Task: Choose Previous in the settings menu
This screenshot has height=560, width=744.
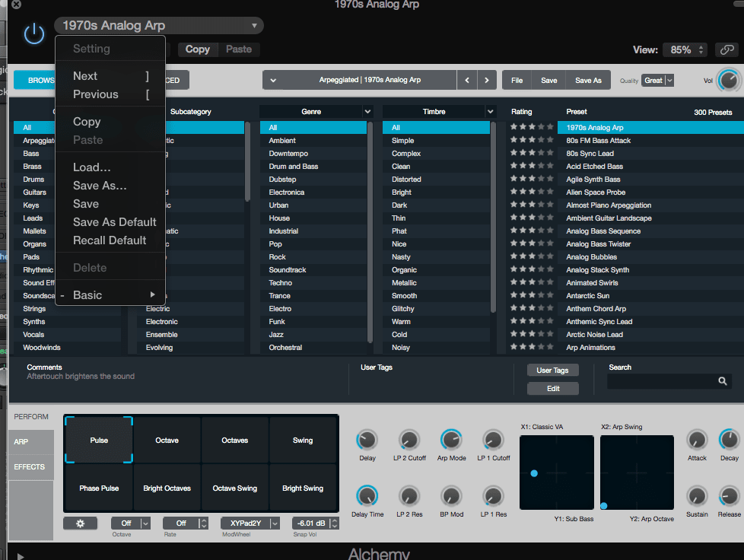Action: tap(110, 94)
